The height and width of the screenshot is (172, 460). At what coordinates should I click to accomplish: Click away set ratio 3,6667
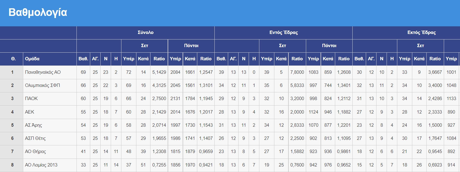tap(435, 72)
